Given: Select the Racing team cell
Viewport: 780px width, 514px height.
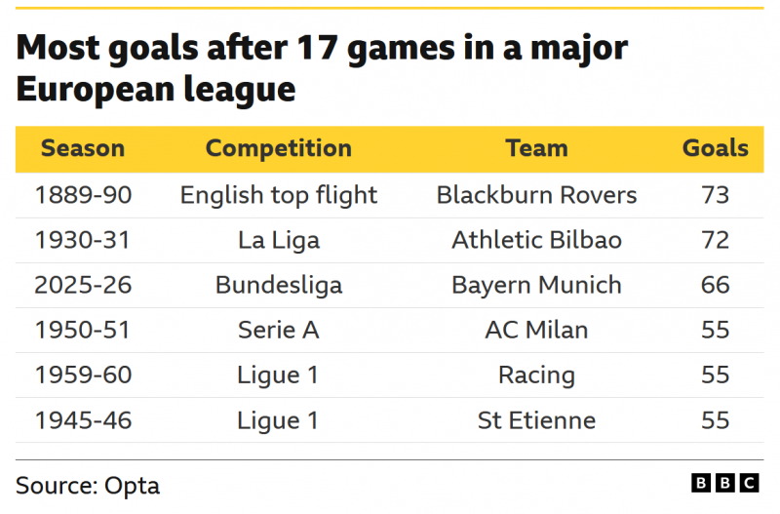Looking at the screenshot, I should click(536, 376).
